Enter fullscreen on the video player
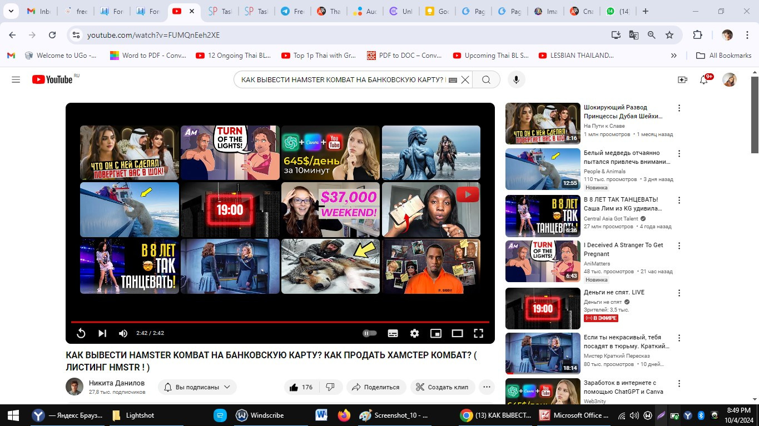This screenshot has width=759, height=426. point(478,333)
